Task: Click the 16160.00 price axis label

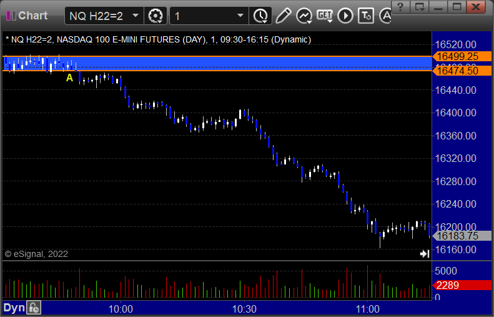Action: coord(455,249)
